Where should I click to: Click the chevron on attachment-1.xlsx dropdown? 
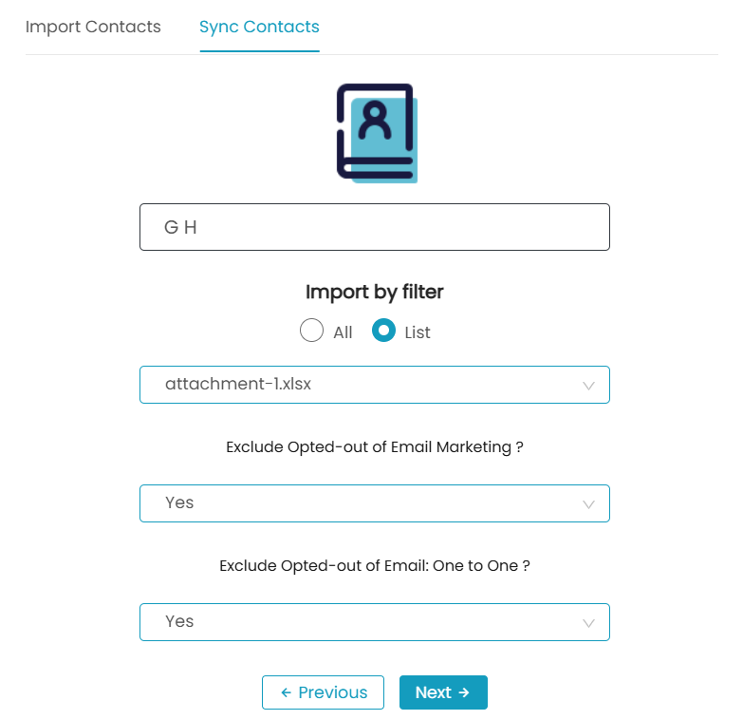point(588,386)
